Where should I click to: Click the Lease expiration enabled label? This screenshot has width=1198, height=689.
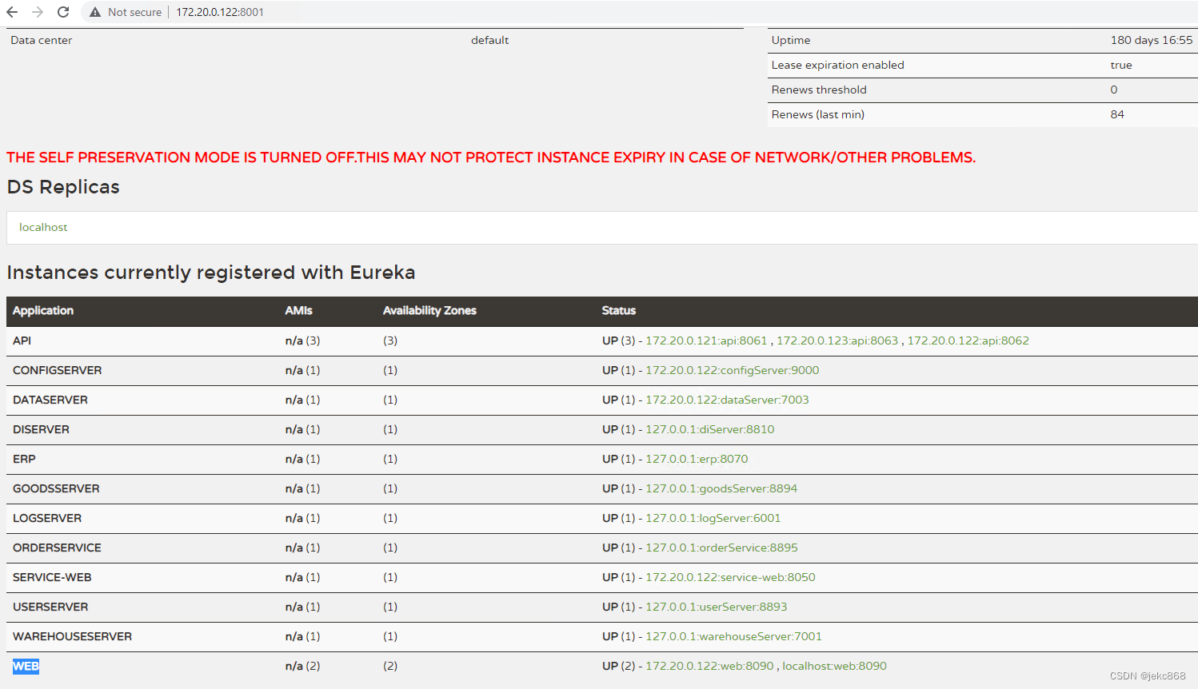click(x=837, y=65)
